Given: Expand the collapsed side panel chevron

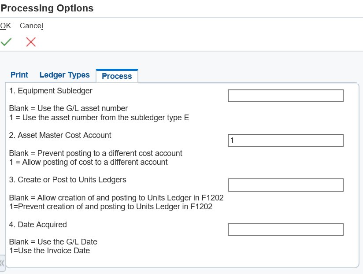Looking at the screenshot, I should (x=2, y=263).
